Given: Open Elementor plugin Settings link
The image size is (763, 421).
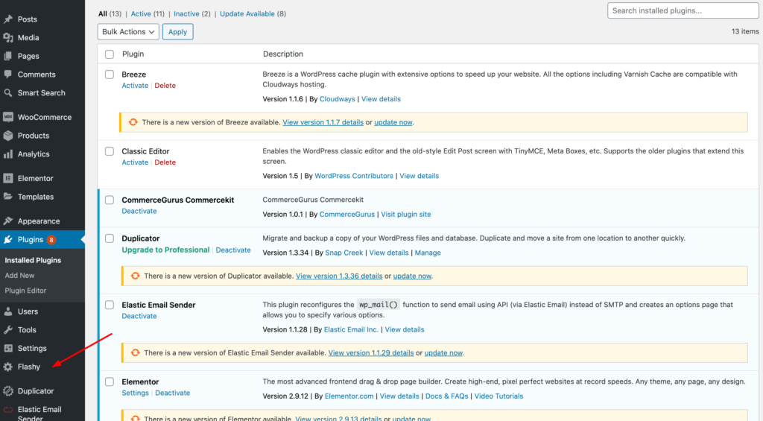Looking at the screenshot, I should pos(136,393).
